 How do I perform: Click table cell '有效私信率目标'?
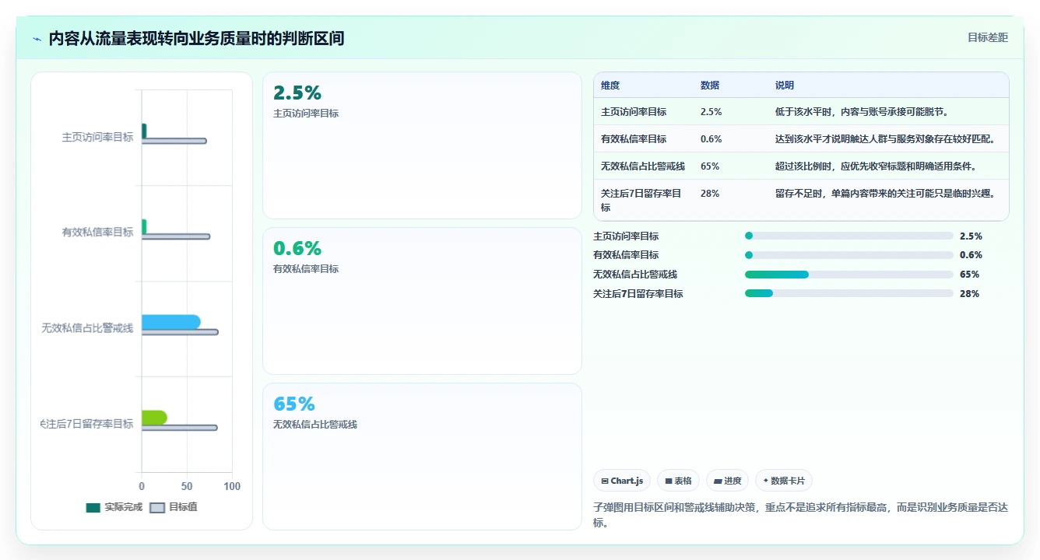634,139
